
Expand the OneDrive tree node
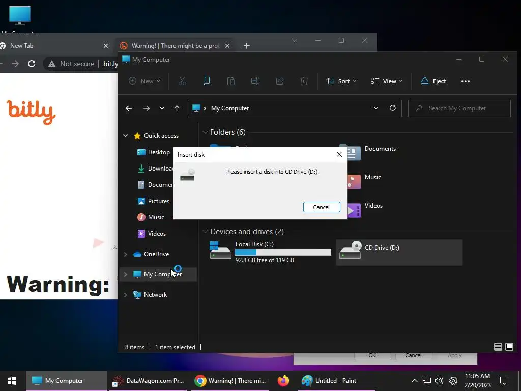pyautogui.click(x=125, y=254)
